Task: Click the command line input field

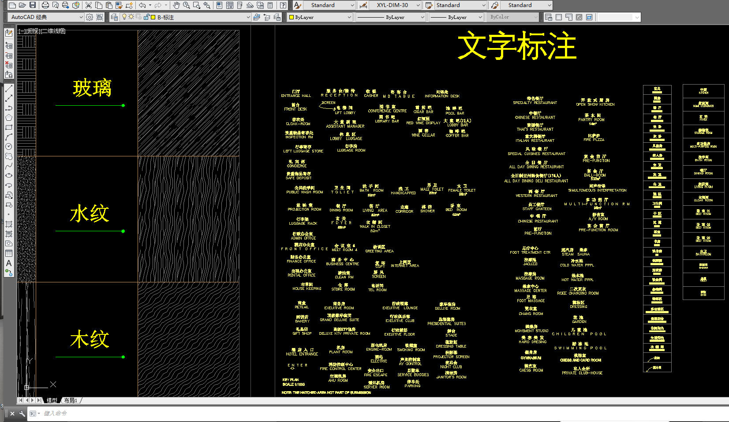Action: coord(265,413)
